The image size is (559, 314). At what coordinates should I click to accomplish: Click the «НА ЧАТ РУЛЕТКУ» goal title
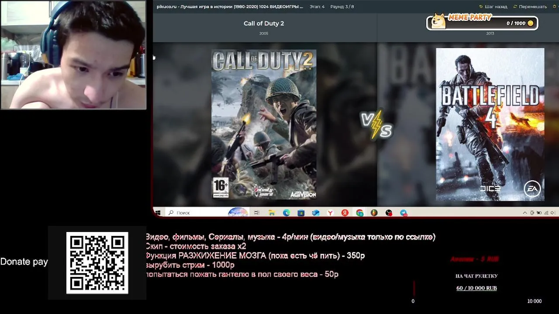[x=476, y=276]
